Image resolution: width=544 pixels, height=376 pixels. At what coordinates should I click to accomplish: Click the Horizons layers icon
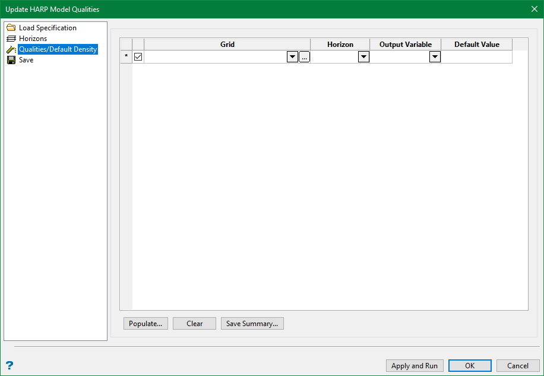11,39
